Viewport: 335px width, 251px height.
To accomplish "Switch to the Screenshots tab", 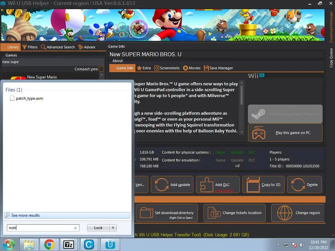I will point(167,68).
